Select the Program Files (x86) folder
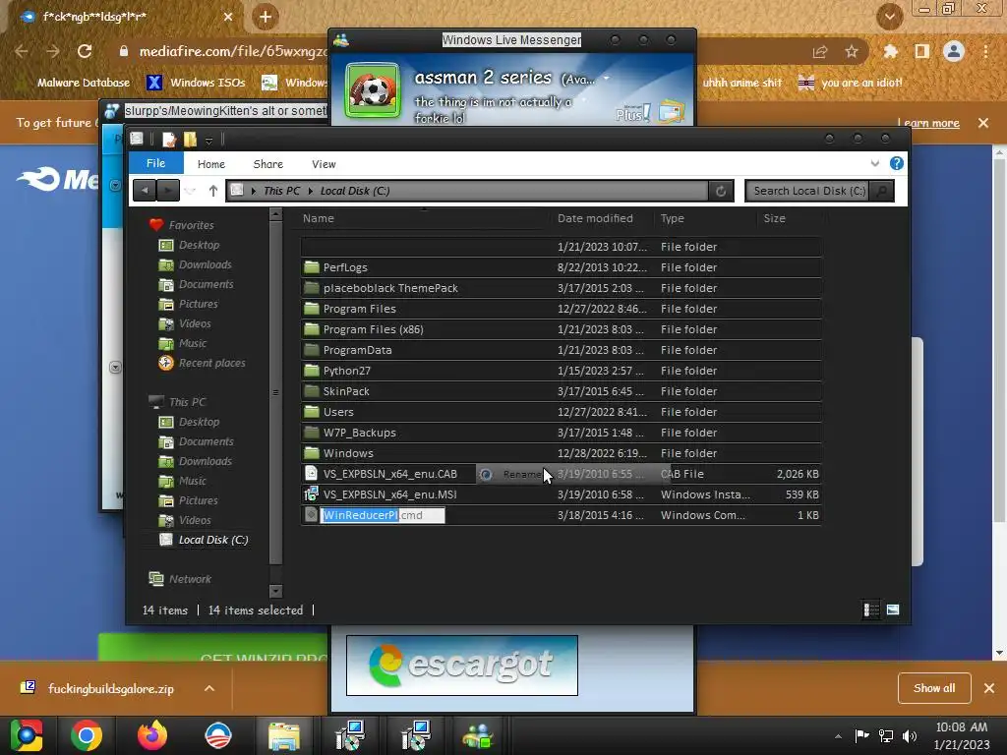The width and height of the screenshot is (1007, 755). (561, 329)
